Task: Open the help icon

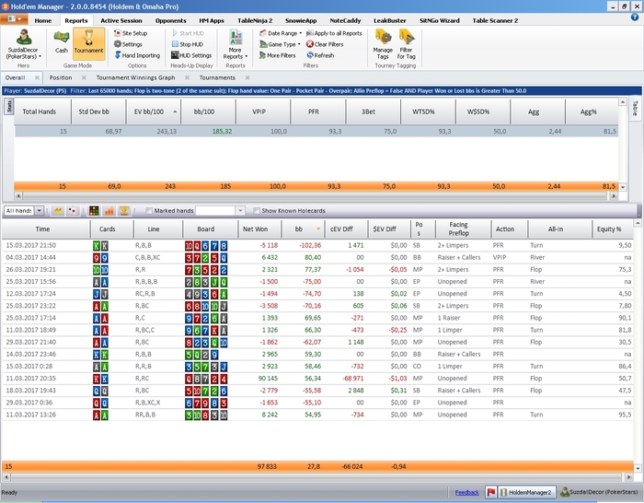Action: point(635,17)
